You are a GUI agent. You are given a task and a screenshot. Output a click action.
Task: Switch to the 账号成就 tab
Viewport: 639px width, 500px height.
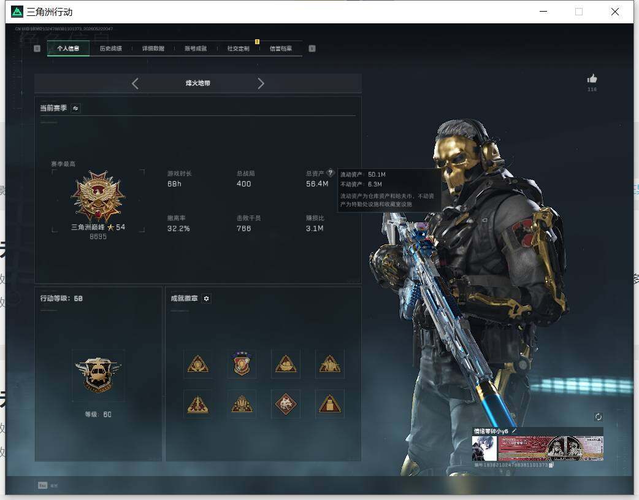[x=196, y=48]
